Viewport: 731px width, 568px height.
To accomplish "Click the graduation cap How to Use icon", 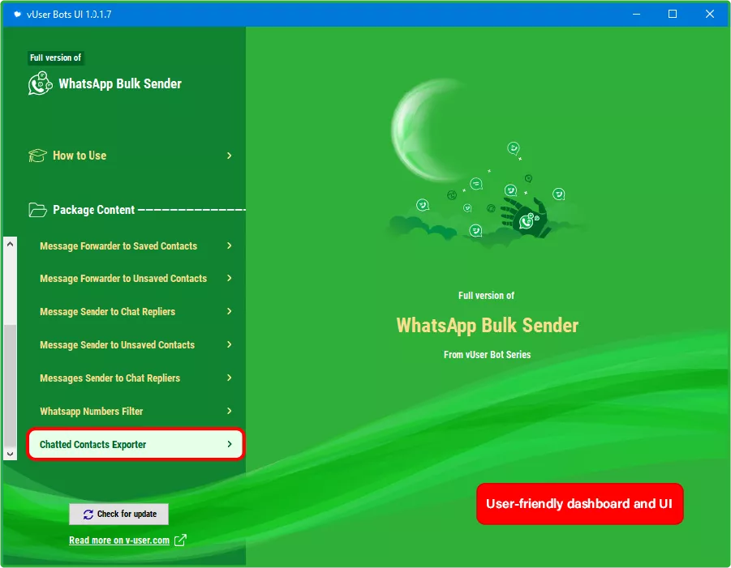I will point(37,156).
